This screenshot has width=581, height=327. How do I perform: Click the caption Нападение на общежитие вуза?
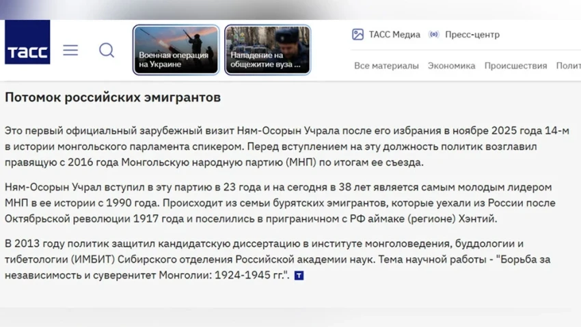[265, 60]
